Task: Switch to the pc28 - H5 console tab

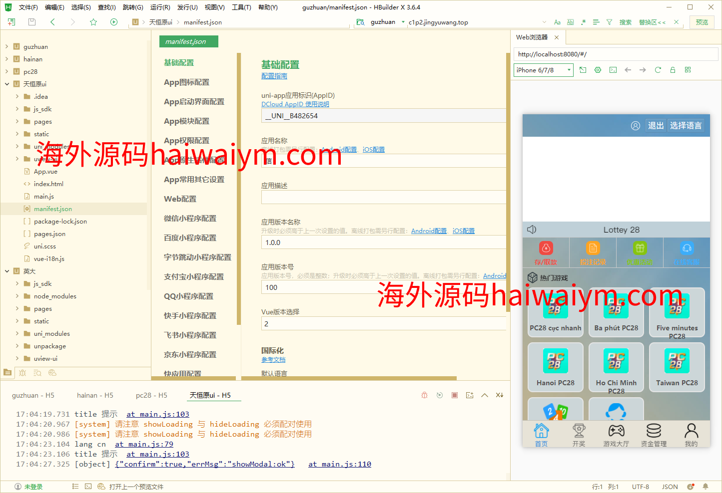Action: [151, 395]
